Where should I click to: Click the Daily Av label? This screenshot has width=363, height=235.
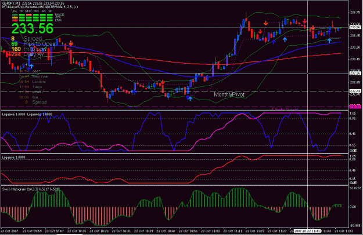coord(34,54)
